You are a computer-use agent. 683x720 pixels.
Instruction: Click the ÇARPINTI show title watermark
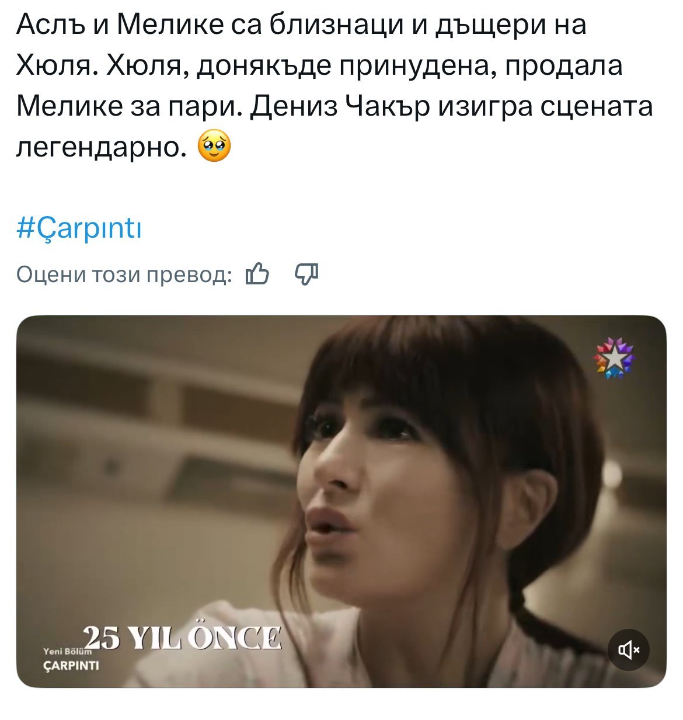[72, 665]
